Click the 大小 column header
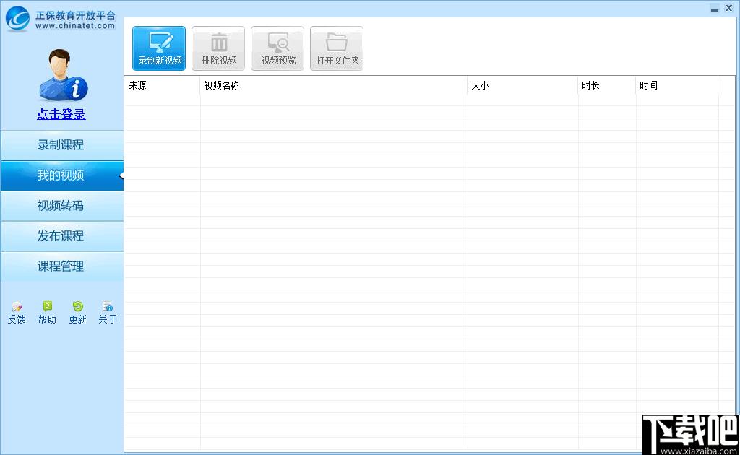This screenshot has width=740, height=455. point(523,85)
